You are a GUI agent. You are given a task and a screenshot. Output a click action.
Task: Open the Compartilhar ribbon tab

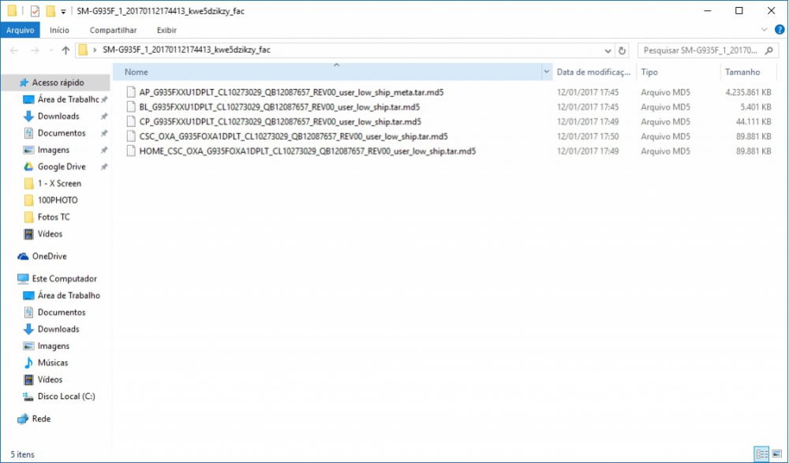click(x=113, y=30)
